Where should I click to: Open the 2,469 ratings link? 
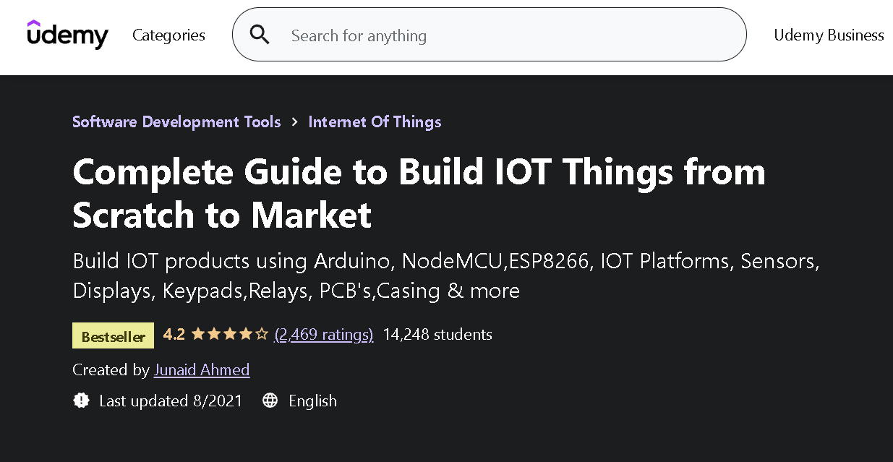click(324, 334)
